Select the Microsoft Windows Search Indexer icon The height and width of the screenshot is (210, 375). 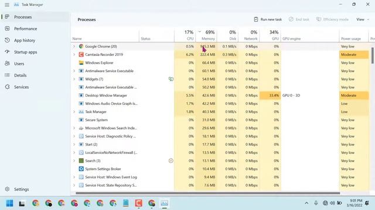[81, 128]
